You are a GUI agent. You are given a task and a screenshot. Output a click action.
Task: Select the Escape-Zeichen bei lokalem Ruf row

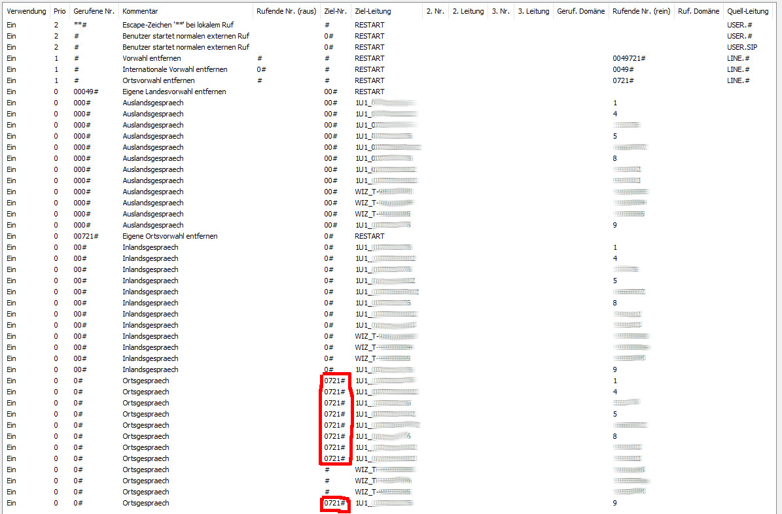pyautogui.click(x=177, y=25)
